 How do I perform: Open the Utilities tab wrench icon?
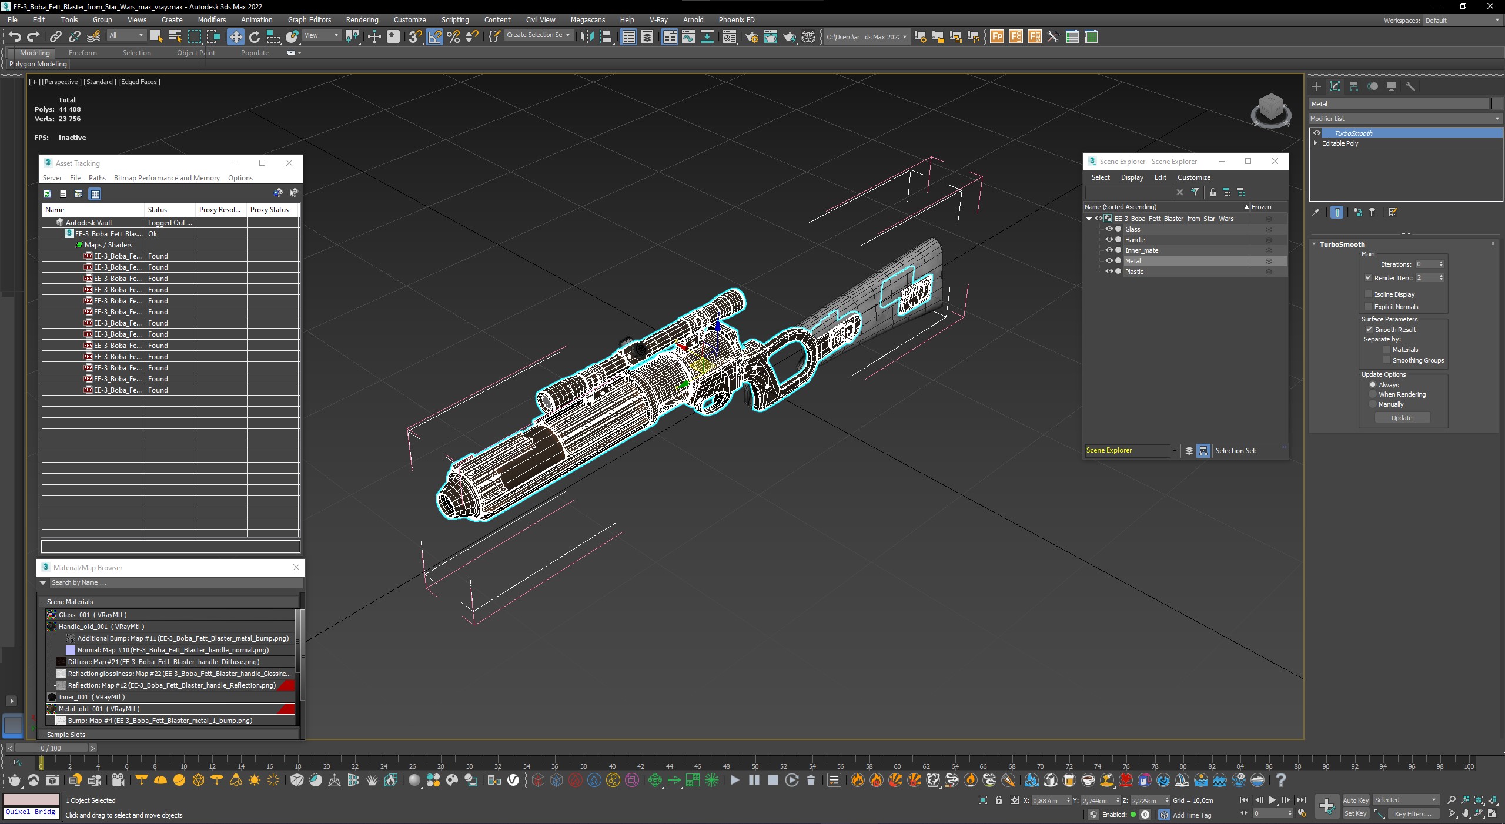(1410, 86)
